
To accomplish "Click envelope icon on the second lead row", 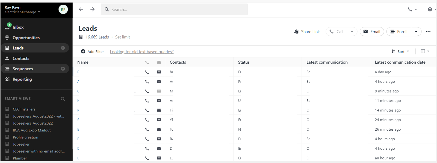I will click(x=159, y=82).
